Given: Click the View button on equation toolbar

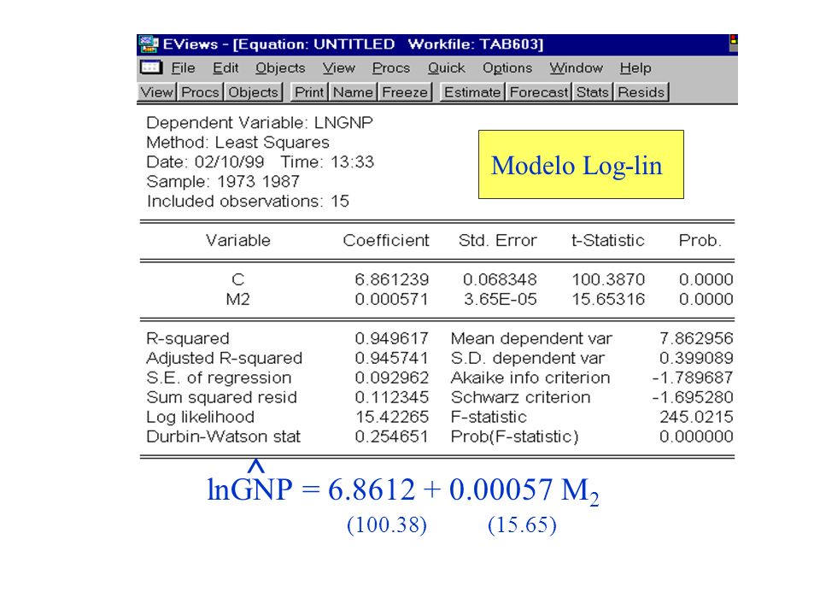Looking at the screenshot, I should pos(157,92).
